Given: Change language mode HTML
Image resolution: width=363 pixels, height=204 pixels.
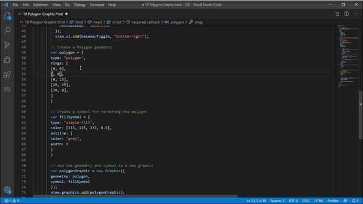Looking at the screenshot, I should [319, 201].
